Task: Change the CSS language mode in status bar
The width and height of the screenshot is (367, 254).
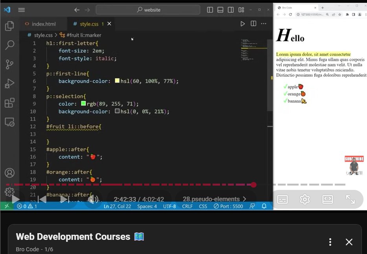Action: tap(203, 206)
